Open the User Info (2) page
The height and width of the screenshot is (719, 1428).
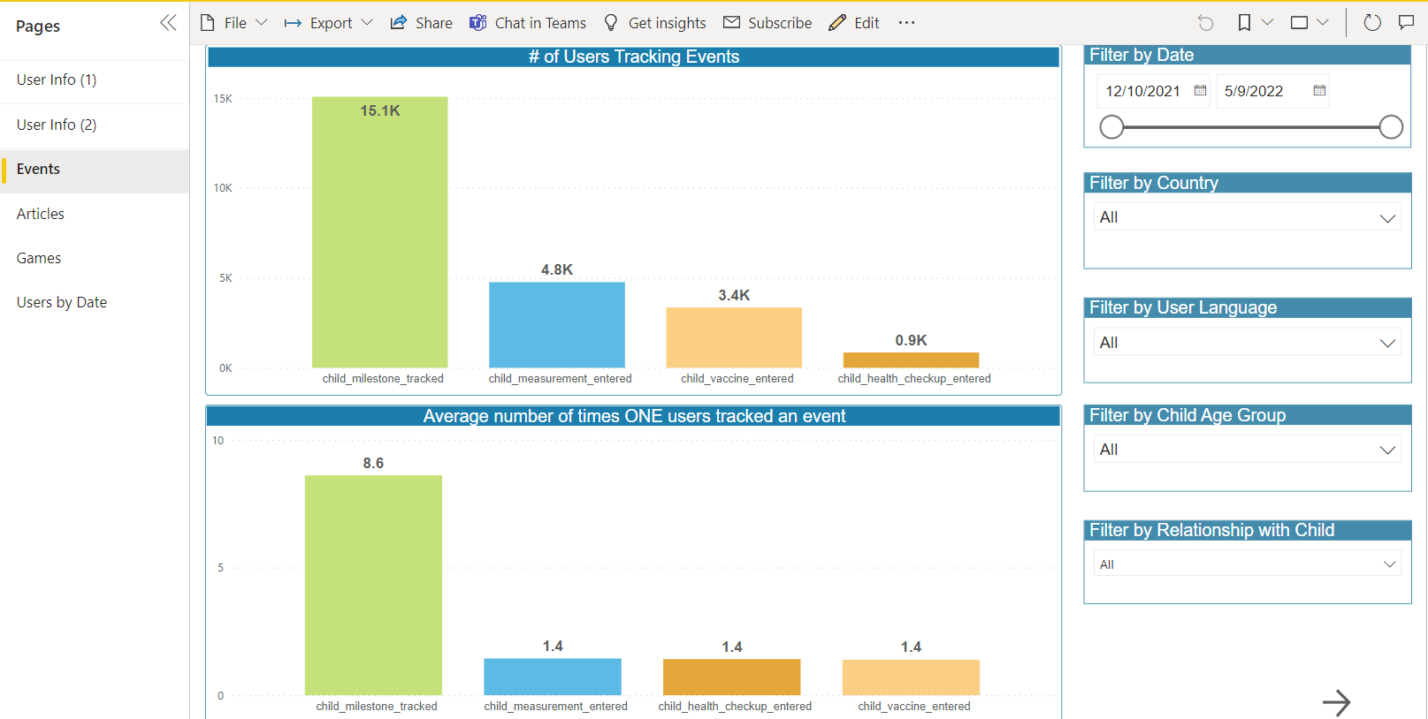point(95,125)
